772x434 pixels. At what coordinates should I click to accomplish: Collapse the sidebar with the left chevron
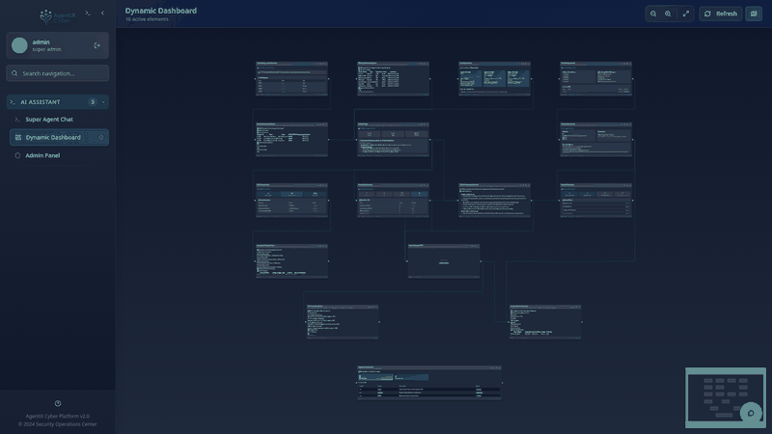pyautogui.click(x=102, y=14)
